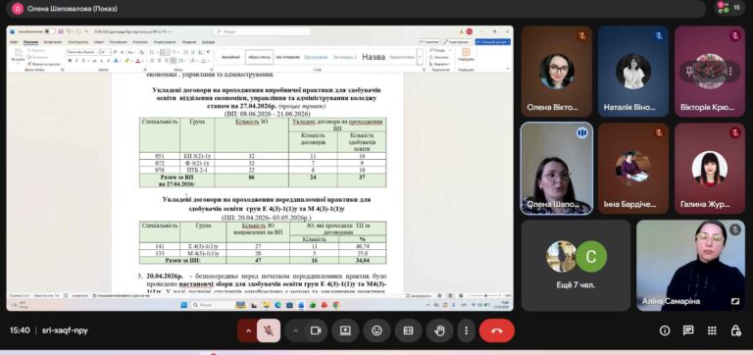
Task: Open the activities grid icon
Action: tap(712, 330)
